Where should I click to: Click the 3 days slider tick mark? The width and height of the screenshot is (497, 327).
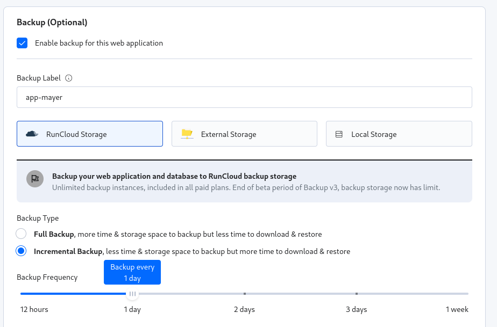pos(357,294)
